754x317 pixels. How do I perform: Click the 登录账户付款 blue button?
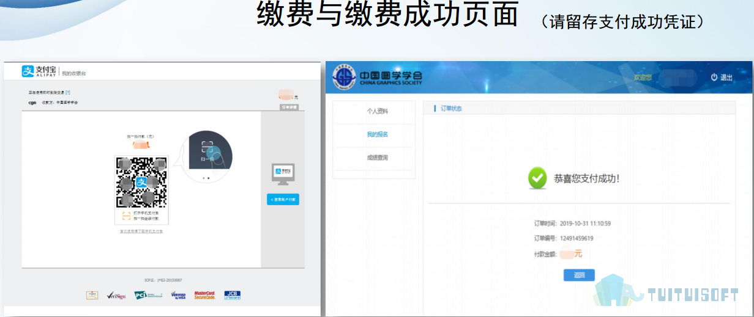283,200
